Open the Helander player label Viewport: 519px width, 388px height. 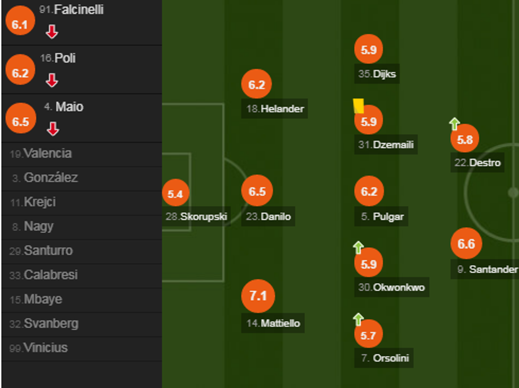[x=274, y=109]
